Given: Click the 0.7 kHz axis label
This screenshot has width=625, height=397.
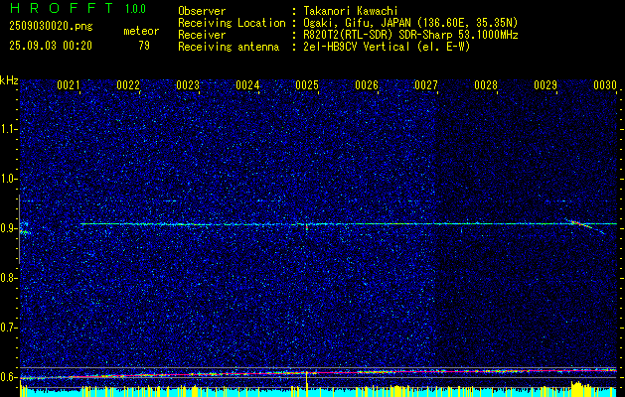Looking at the screenshot, I should click(x=8, y=328).
